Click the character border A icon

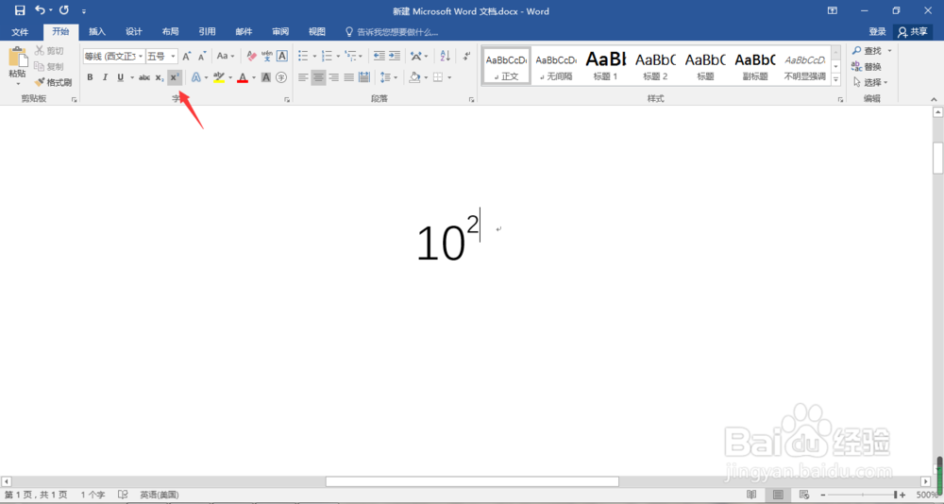coord(281,56)
